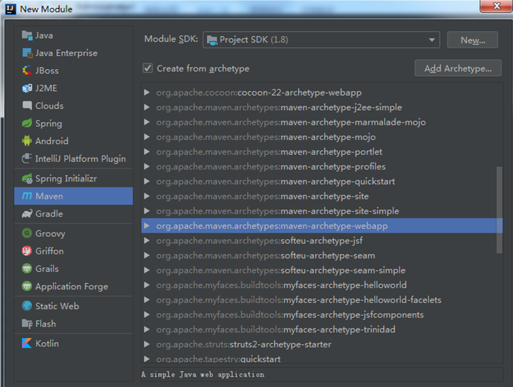
Task: Click the Griffon icon
Action: [x=27, y=251]
